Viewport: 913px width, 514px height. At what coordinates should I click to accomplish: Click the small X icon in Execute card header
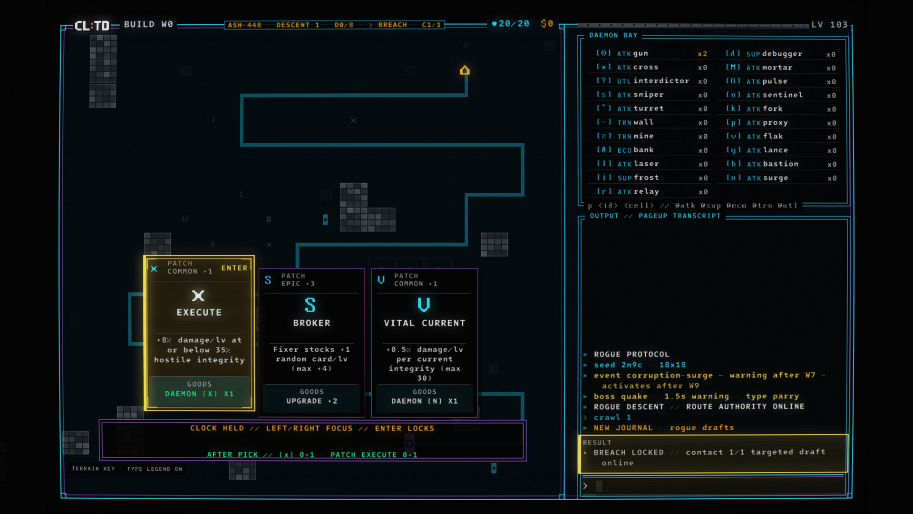[x=154, y=269]
